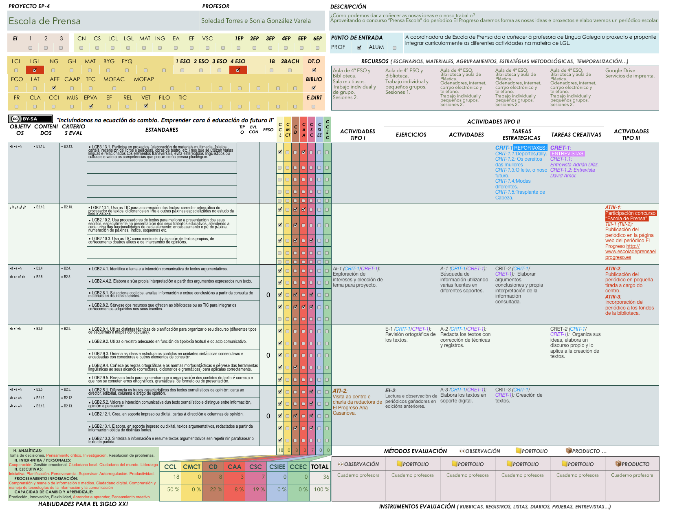Select the Producto box icon above Cuaderno profesora

click(x=618, y=464)
